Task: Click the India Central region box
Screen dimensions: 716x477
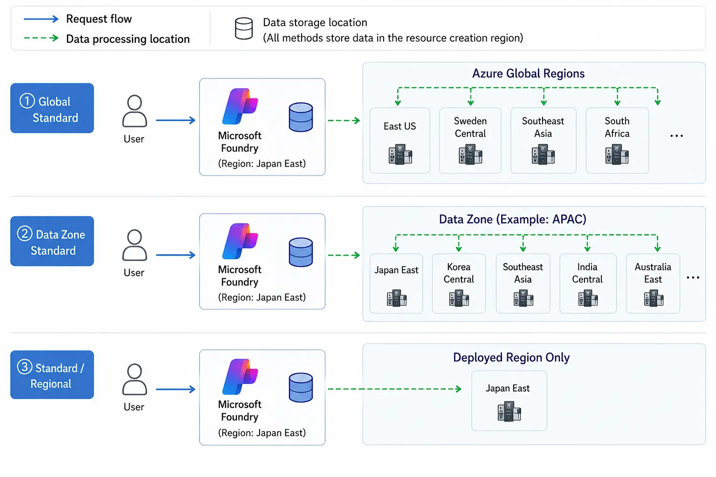Action: [x=588, y=283]
